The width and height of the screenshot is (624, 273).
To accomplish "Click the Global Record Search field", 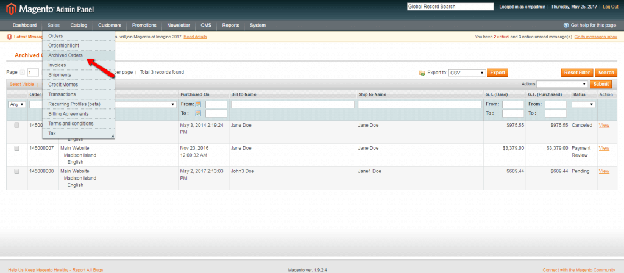I will click(x=450, y=7).
